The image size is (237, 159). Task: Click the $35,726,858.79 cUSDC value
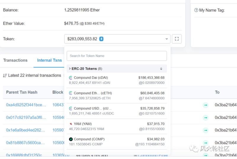coord(152,109)
